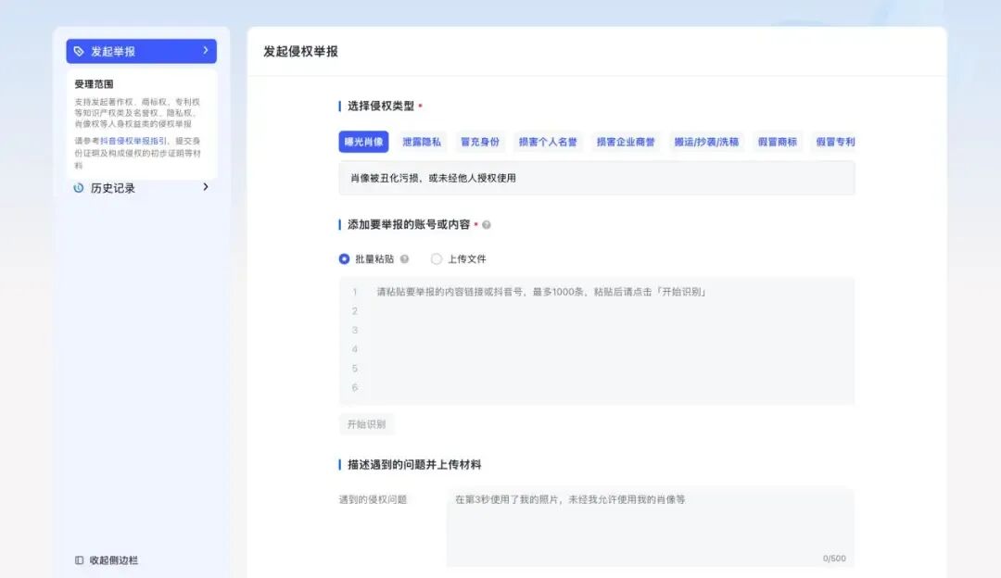The image size is (1001, 578).
Task: Choose the 假冒专利 infringement type
Action: pyautogui.click(x=835, y=142)
